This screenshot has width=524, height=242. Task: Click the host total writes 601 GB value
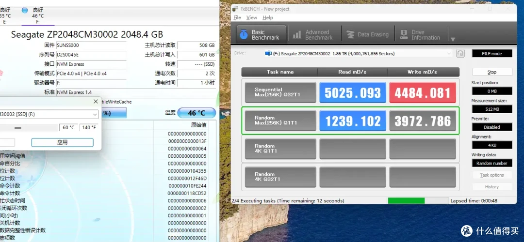(196, 55)
